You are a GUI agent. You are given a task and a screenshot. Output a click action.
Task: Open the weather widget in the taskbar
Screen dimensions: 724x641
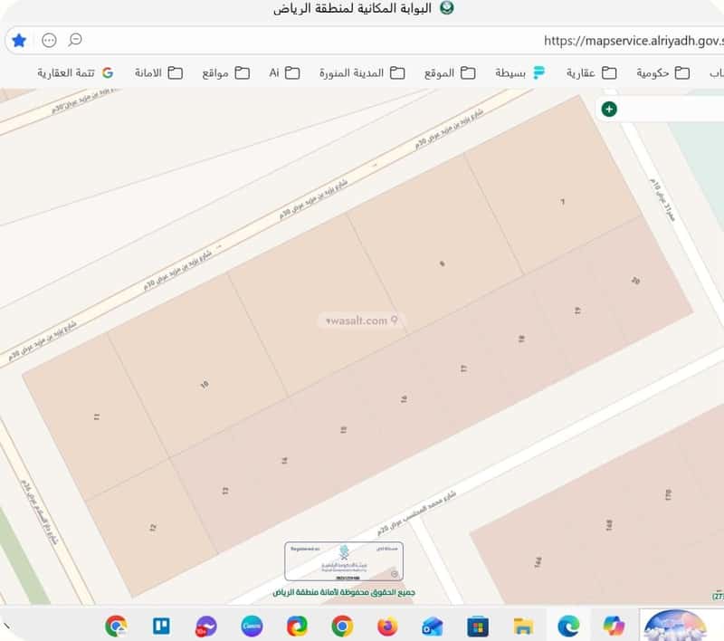click(675, 626)
